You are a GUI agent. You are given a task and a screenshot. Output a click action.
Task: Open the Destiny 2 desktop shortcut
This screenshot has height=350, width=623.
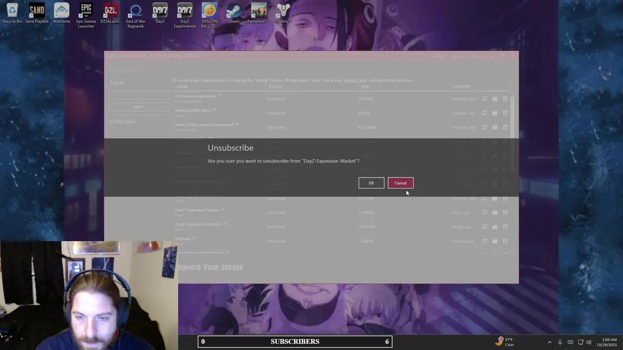pyautogui.click(x=283, y=14)
